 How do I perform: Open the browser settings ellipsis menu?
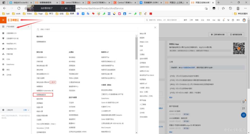click(x=246, y=8)
